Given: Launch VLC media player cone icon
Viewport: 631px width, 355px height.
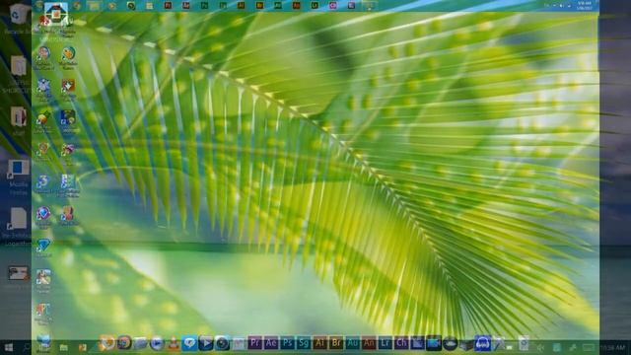Looking at the screenshot, I should pos(174,343).
